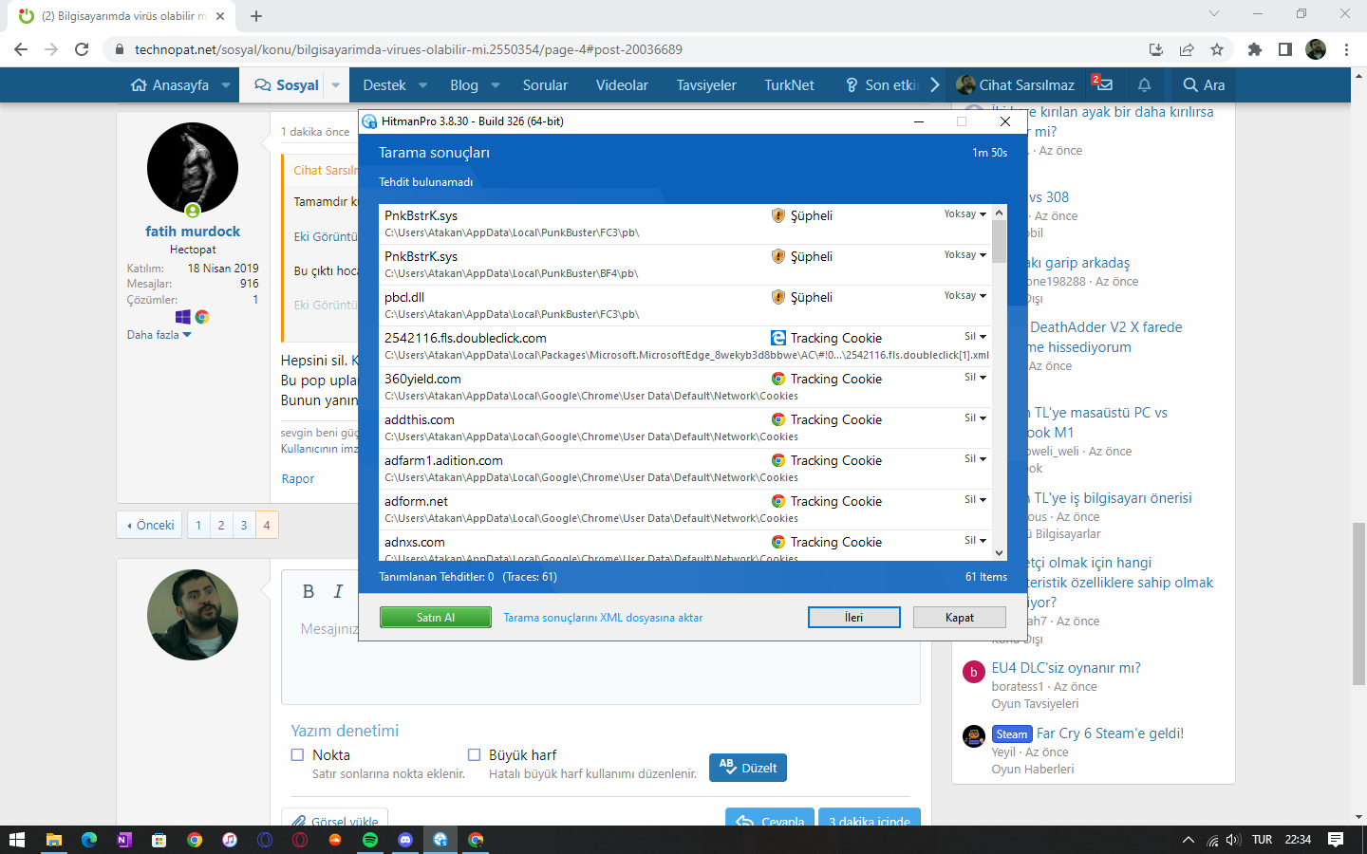Viewport: 1367px width, 854px height.
Task: Open the TurkNet navigation item
Action: coord(789,85)
